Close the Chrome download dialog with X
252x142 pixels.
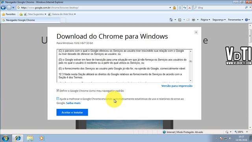tap(196, 32)
